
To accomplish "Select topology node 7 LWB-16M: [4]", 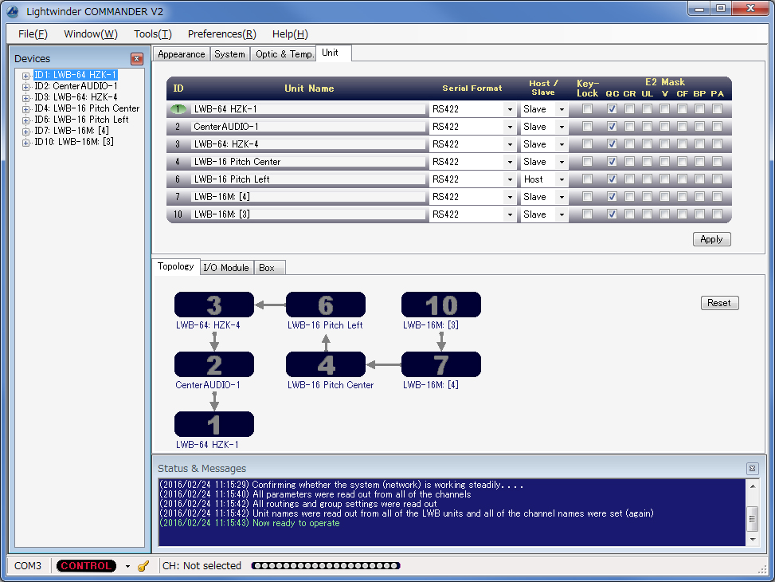I will 441,364.
